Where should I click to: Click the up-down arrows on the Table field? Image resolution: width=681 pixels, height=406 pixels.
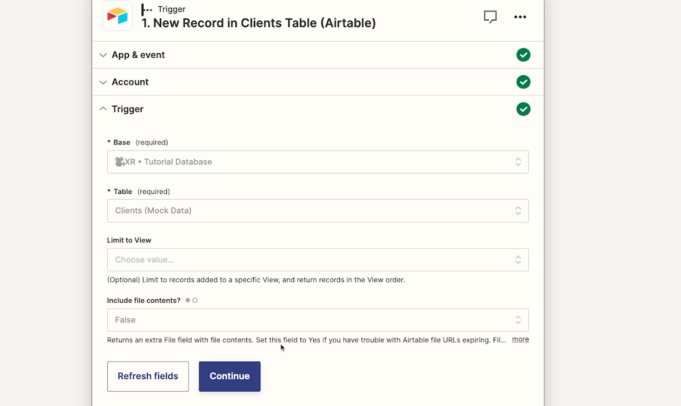coord(518,211)
